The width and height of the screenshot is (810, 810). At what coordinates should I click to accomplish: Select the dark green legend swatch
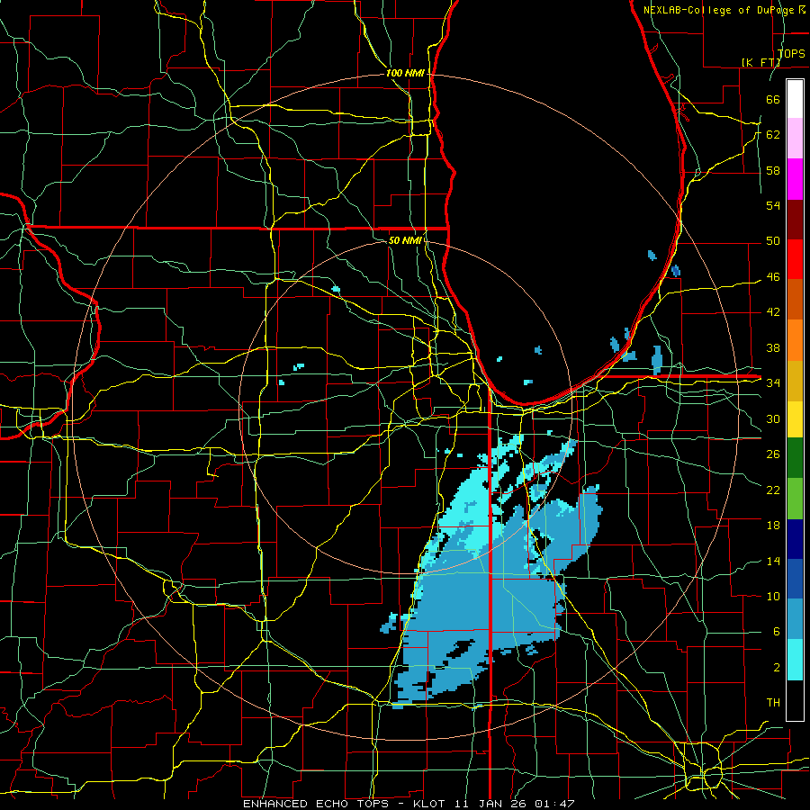pyautogui.click(x=795, y=458)
